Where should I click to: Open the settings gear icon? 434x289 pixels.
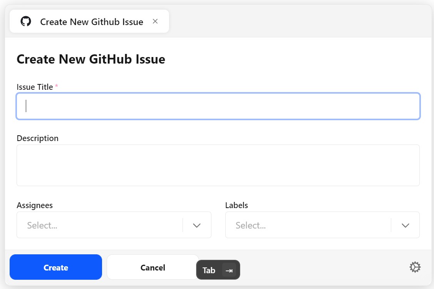click(x=415, y=267)
